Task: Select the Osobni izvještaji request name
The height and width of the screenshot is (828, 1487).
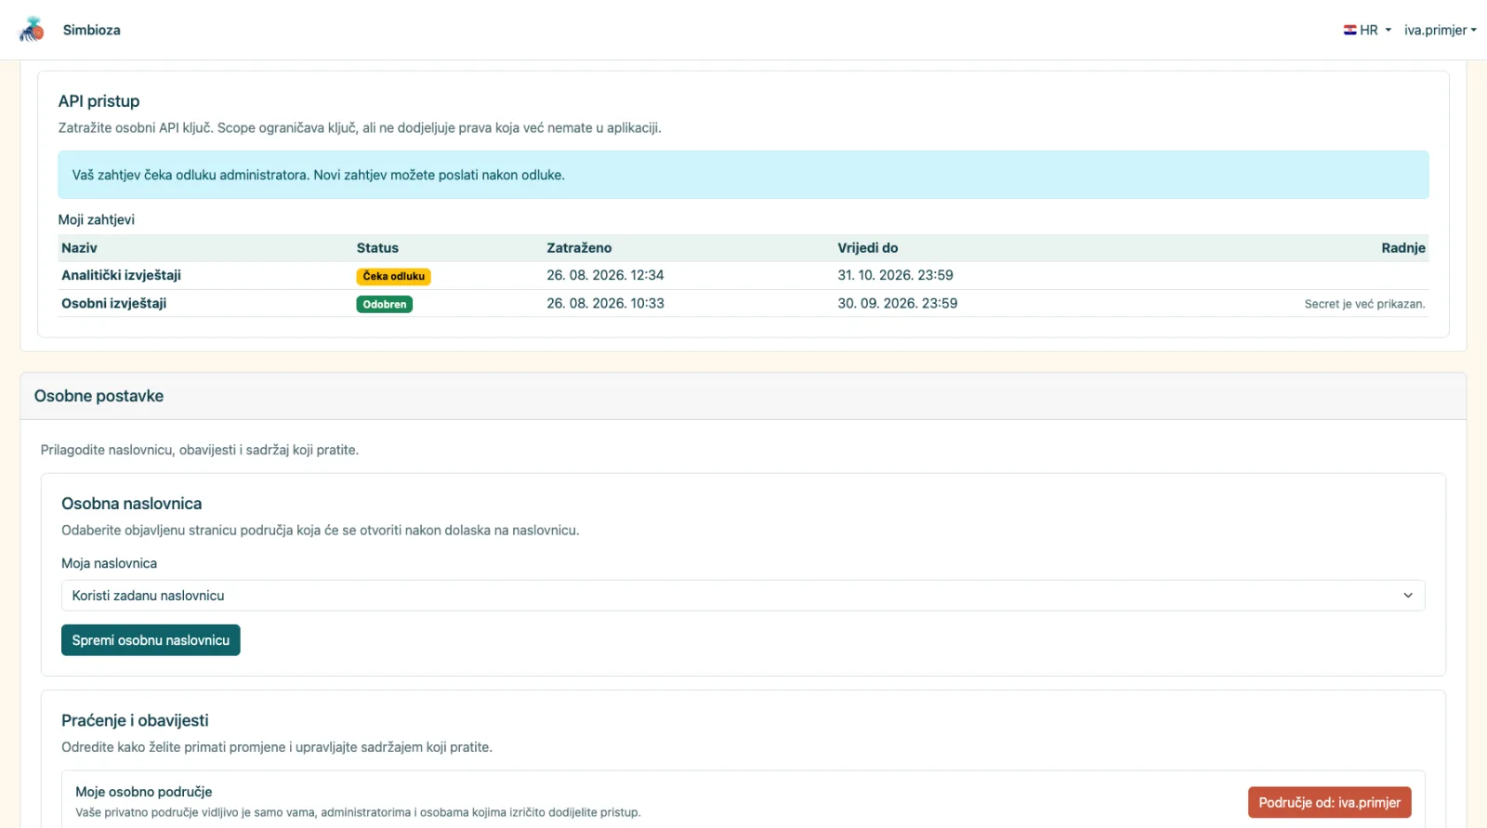Action: 113,303
